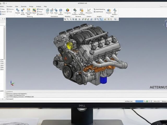This screenshot has width=167, height=125.
Task: Click the grayed Mieoato button in the left ribbon group
Action: pos(10,9)
